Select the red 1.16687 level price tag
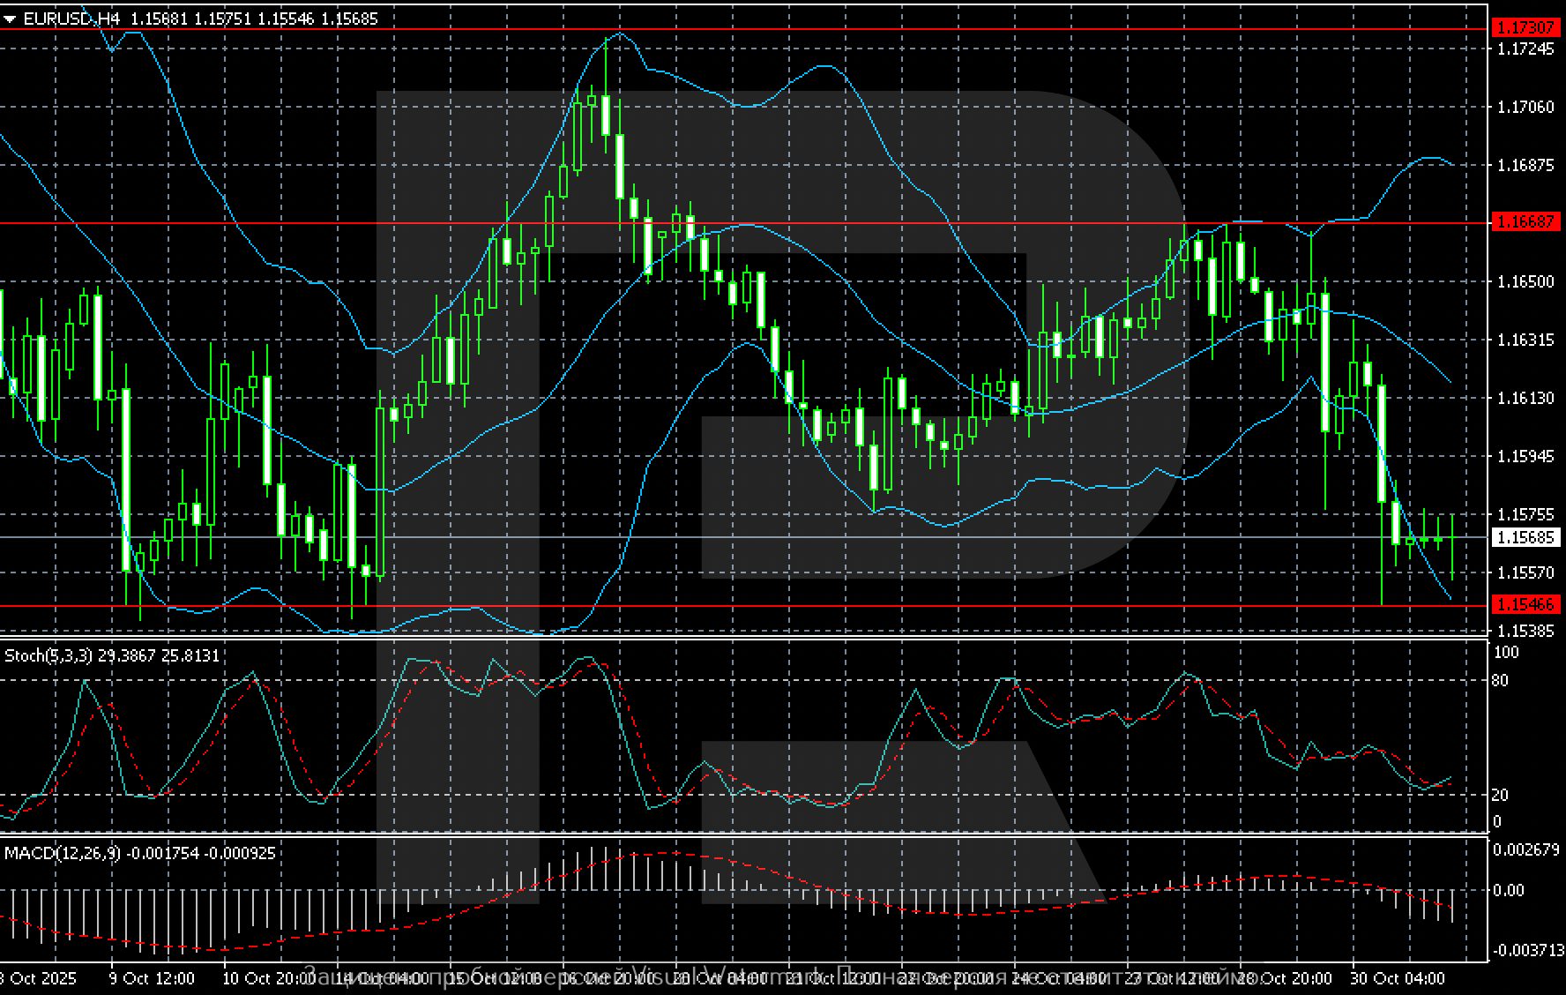The width and height of the screenshot is (1566, 995). (1524, 223)
